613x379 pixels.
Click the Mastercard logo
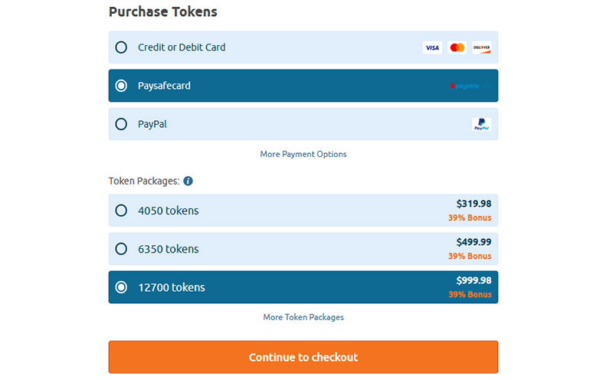pyautogui.click(x=457, y=47)
